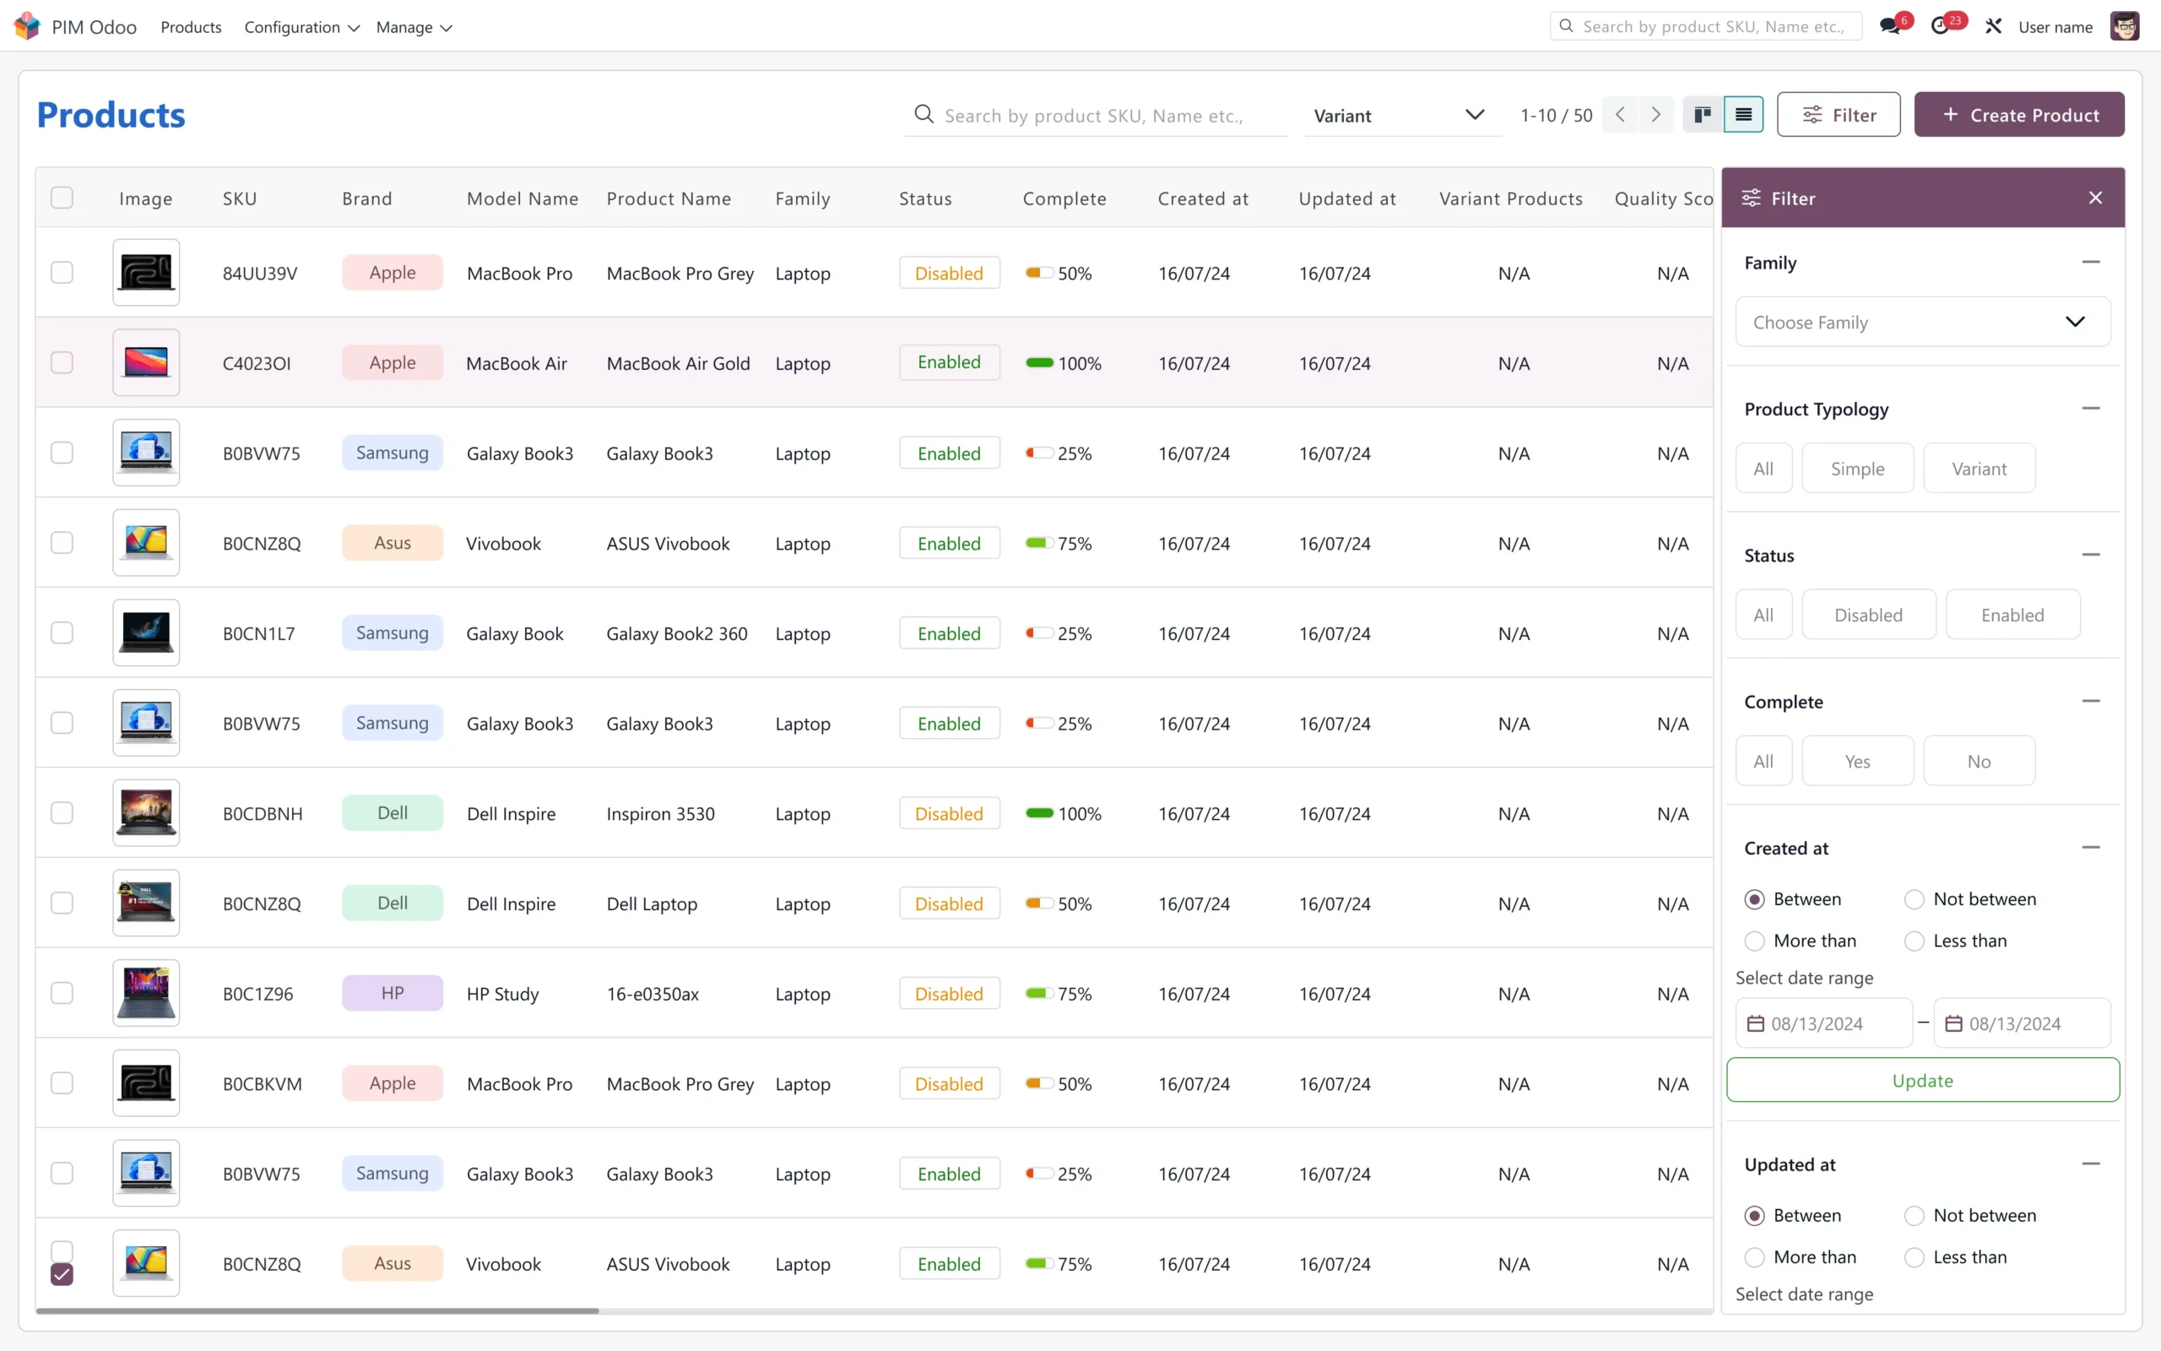Collapse the Product Typology section

pos(2090,409)
